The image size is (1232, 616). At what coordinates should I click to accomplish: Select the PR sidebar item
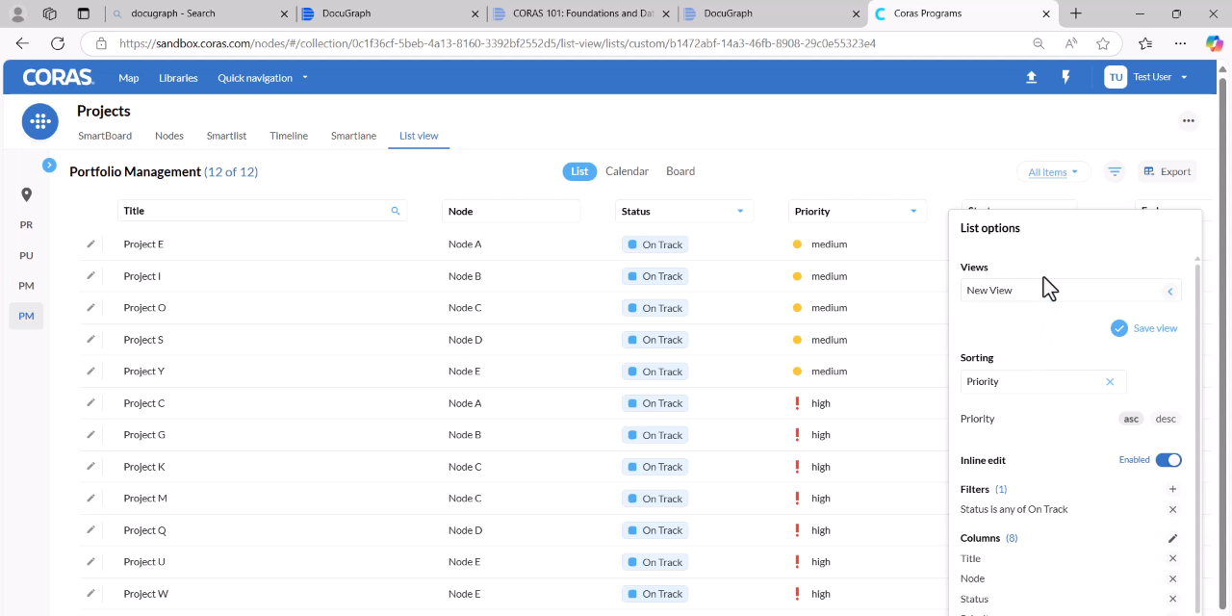click(26, 224)
